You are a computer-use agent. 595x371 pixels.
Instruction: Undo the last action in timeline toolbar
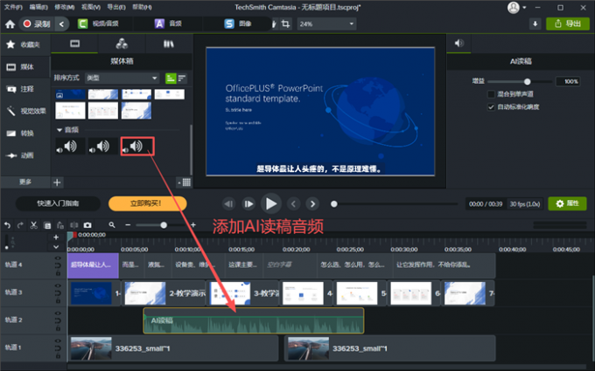coord(7,225)
